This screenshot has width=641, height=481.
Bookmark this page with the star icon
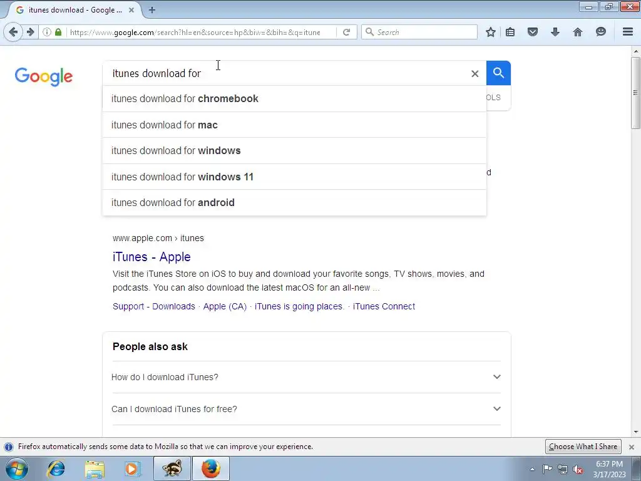tap(491, 32)
